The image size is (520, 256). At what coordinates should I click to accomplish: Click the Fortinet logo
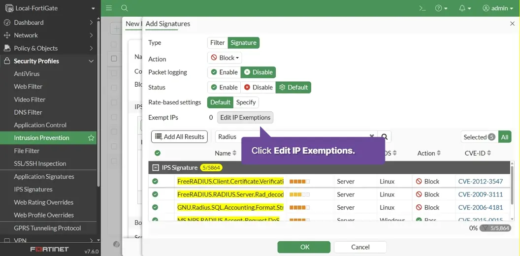pos(49,249)
